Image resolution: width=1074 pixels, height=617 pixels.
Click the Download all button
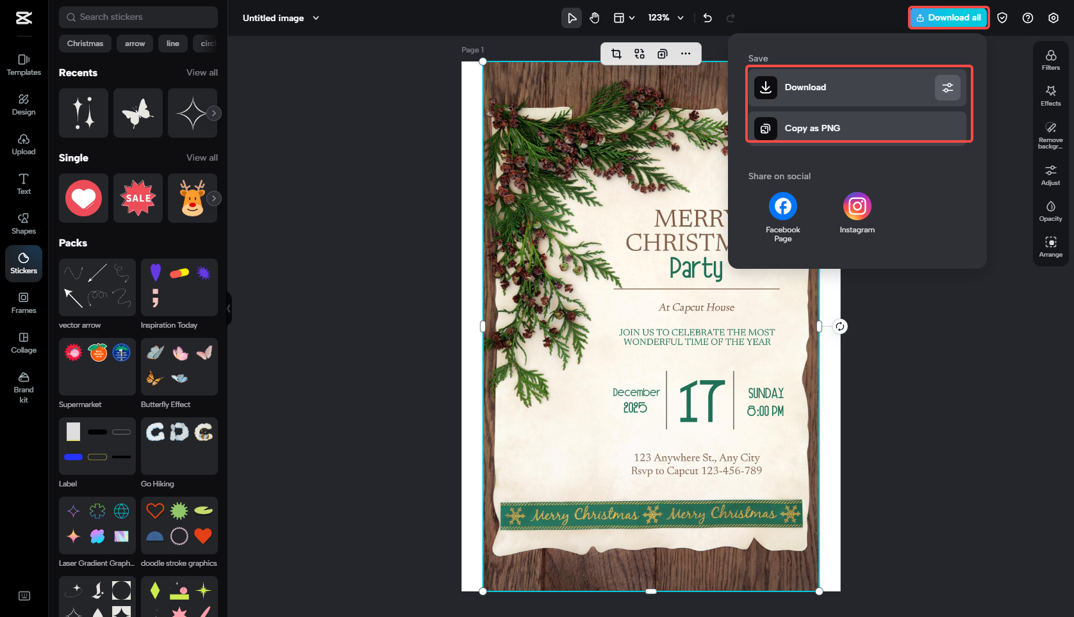(x=948, y=17)
